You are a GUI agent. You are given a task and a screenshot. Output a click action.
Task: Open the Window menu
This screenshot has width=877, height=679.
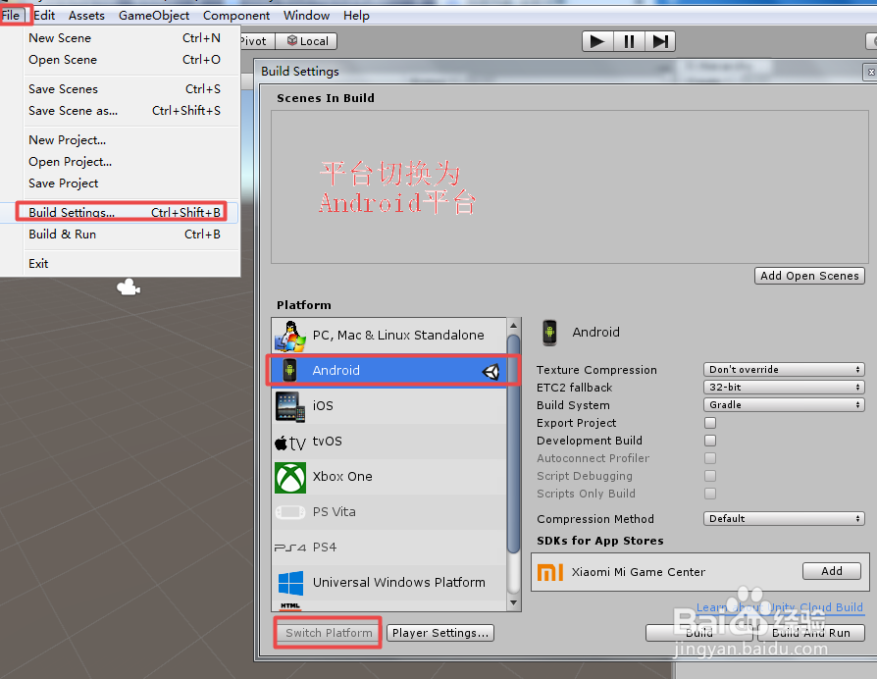pyautogui.click(x=306, y=15)
